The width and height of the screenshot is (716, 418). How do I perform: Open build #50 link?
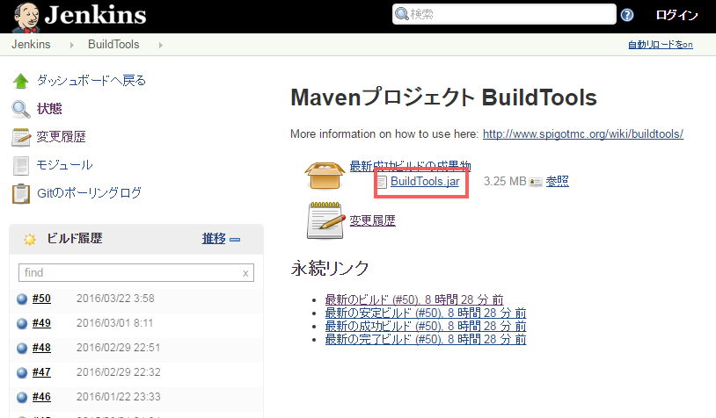click(41, 299)
